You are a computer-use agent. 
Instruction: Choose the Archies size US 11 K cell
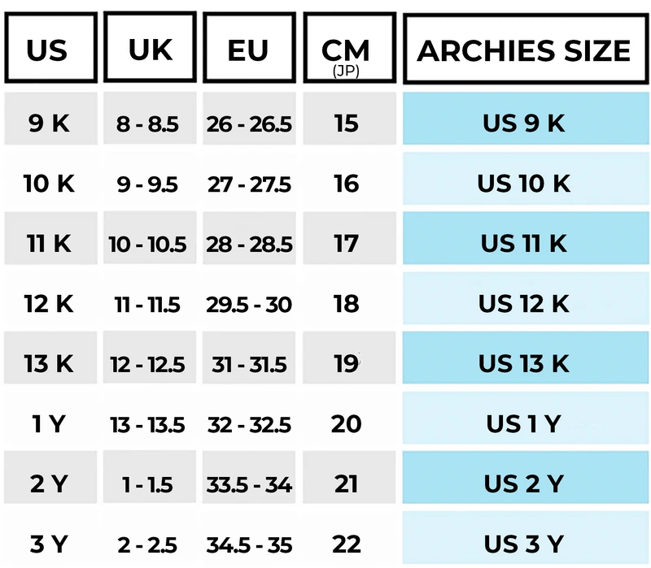524,243
